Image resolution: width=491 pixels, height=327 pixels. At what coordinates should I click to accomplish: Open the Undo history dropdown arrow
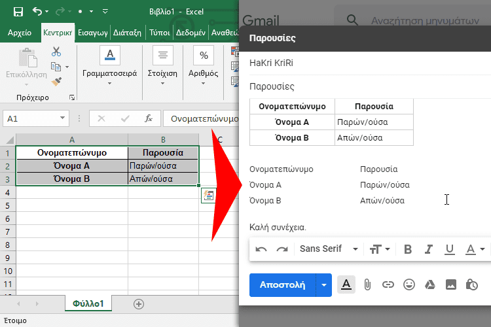[x=47, y=12]
